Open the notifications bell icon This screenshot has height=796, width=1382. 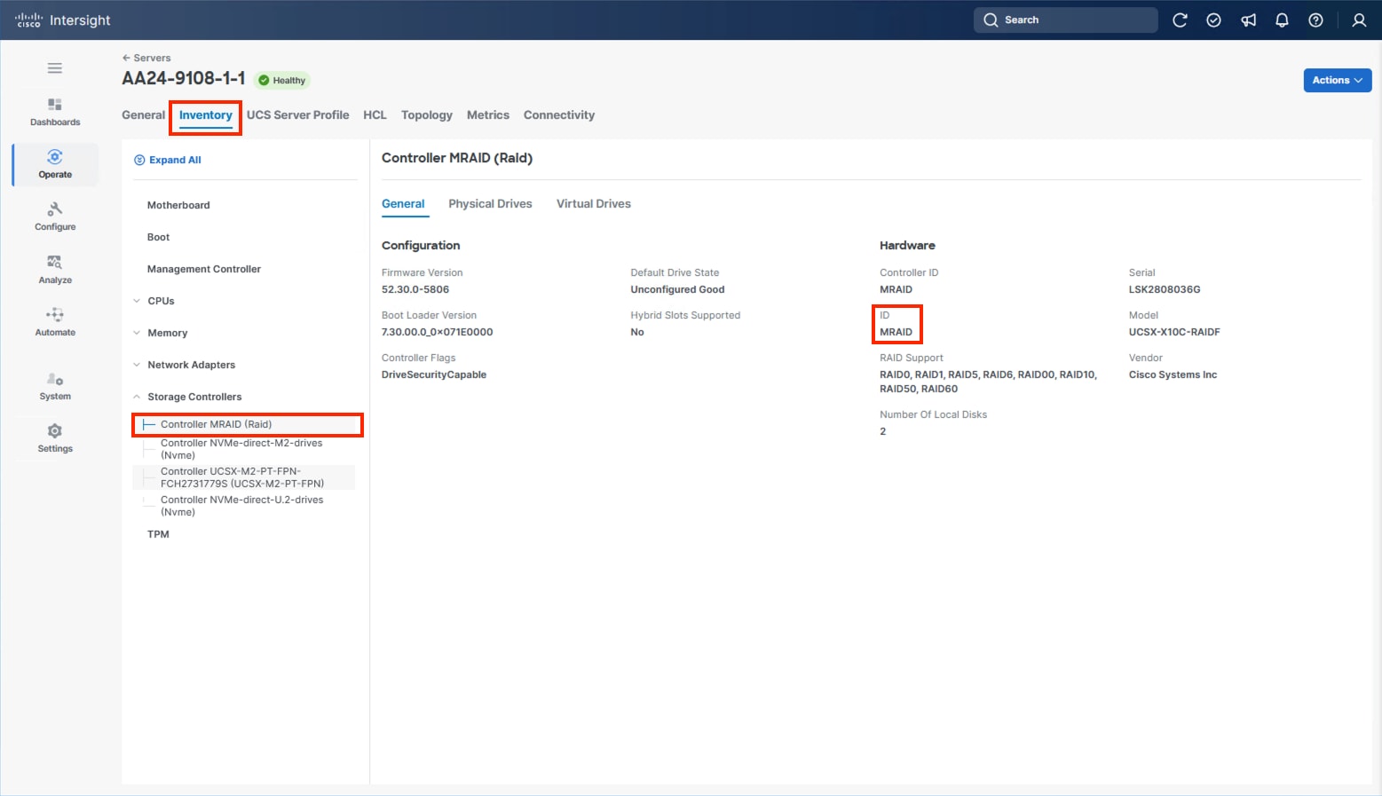point(1282,20)
